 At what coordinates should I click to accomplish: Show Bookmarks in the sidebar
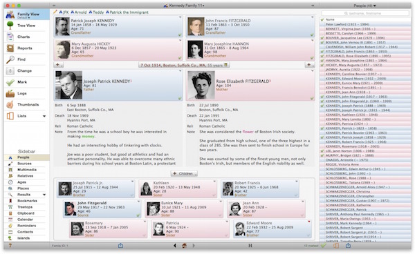pyautogui.click(x=27, y=201)
